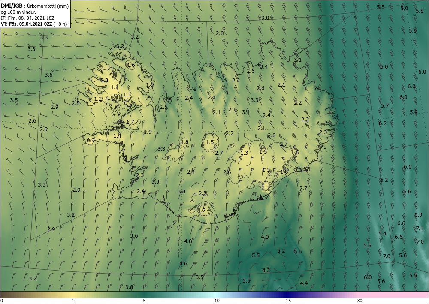429x304 pixels.
Task: Click the 'IT: Fim. 08. 04. 2021 18Z' line
Action: pyautogui.click(x=27, y=18)
